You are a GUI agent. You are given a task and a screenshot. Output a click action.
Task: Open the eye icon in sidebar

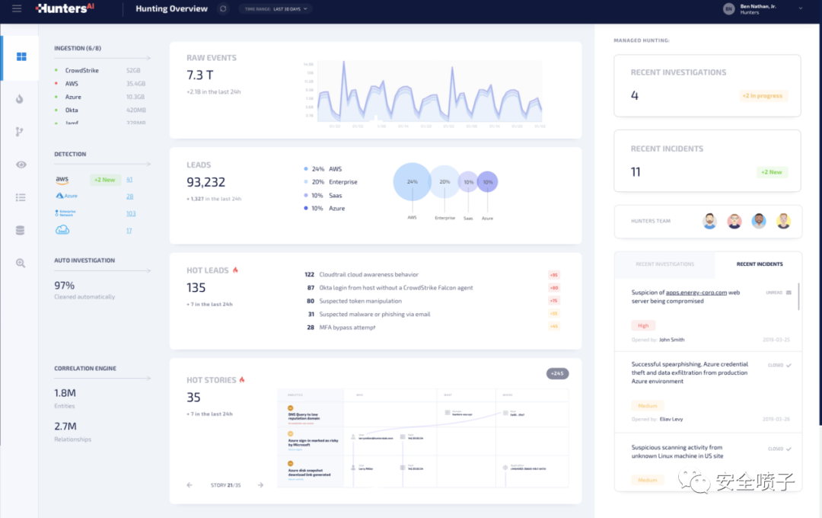coord(21,165)
